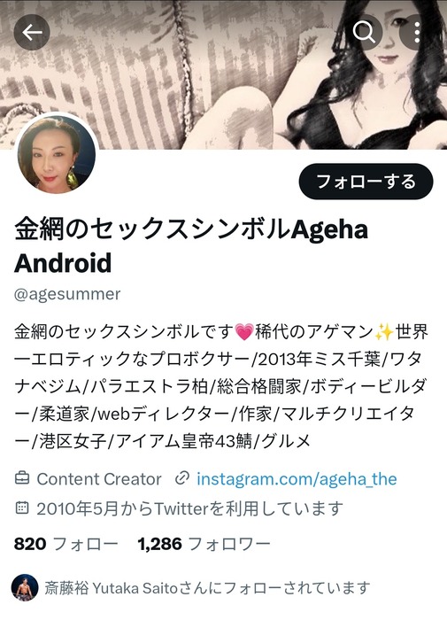View the round profile avatar photo
The image size is (447, 620).
[x=56, y=154]
